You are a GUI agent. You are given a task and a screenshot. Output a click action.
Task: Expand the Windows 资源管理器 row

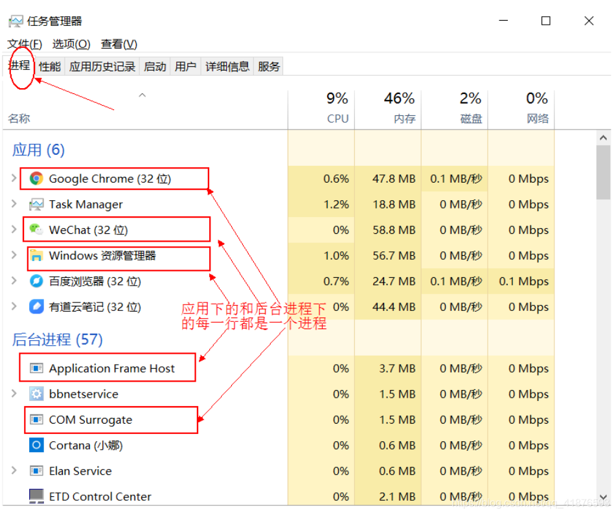(14, 255)
